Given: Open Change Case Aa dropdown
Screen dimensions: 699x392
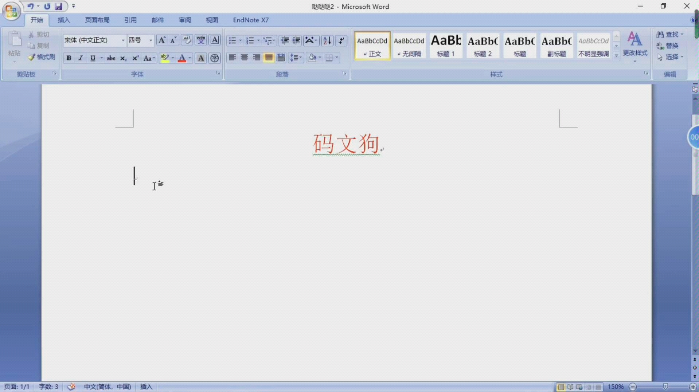Looking at the screenshot, I should [149, 58].
